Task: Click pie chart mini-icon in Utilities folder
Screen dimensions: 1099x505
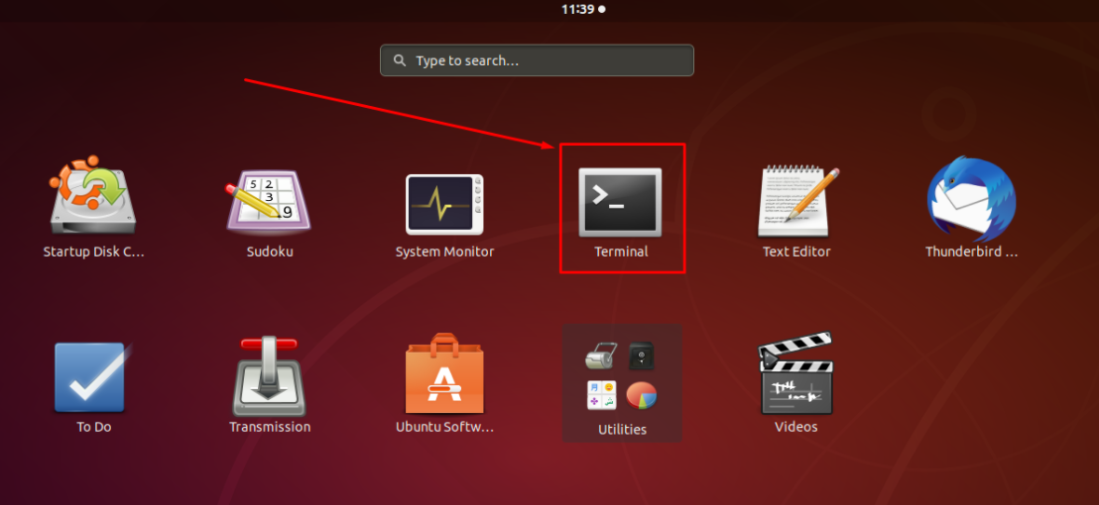Action: [642, 395]
